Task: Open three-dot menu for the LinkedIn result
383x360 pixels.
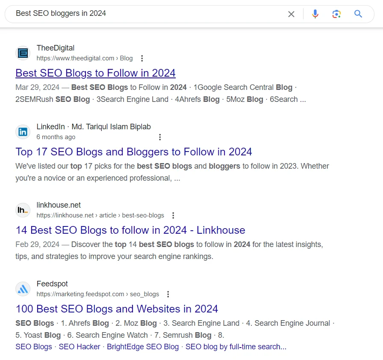Action: coord(160,137)
